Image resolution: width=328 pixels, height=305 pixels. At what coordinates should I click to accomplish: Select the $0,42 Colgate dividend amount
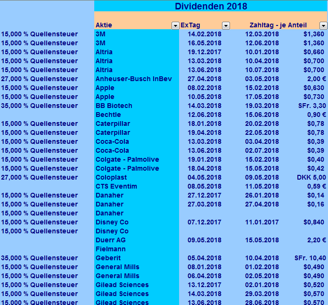click(x=316, y=168)
